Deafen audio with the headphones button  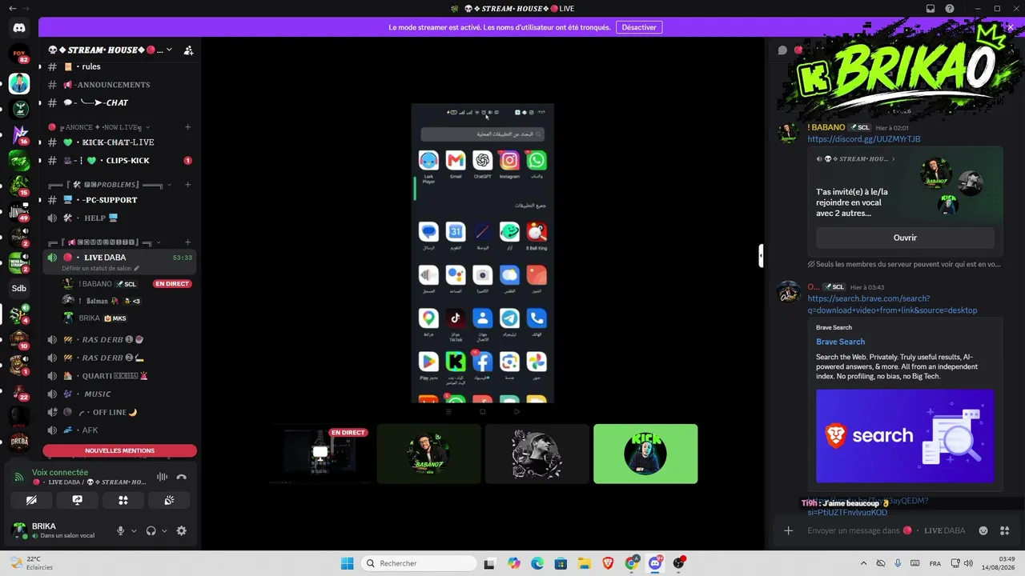pos(151,530)
